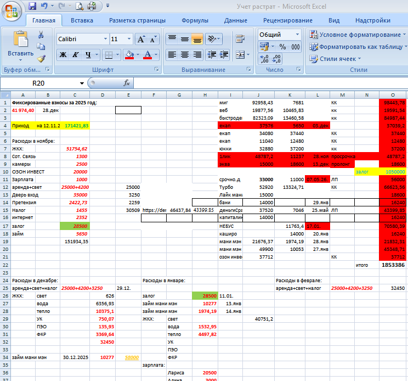Screen dimensions: 408x381
Task: Click the Cut scissors icon
Action: coord(41,34)
